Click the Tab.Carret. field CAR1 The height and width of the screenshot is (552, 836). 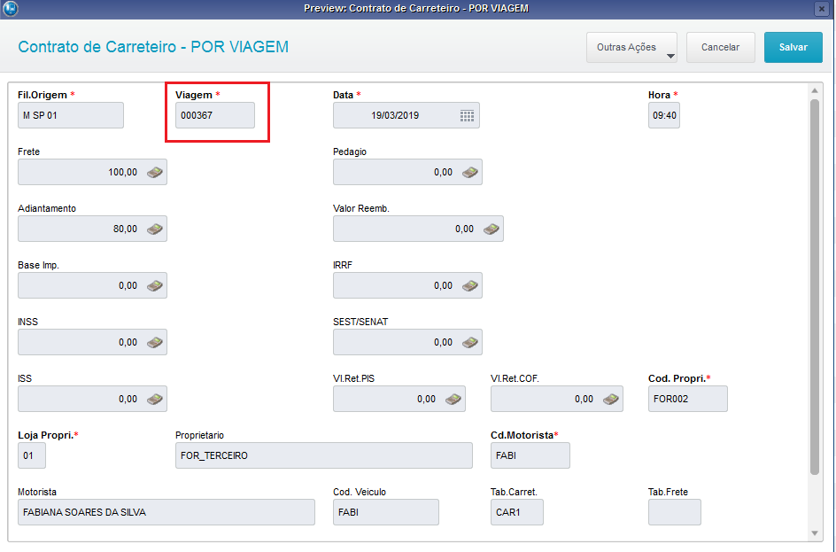(x=517, y=512)
